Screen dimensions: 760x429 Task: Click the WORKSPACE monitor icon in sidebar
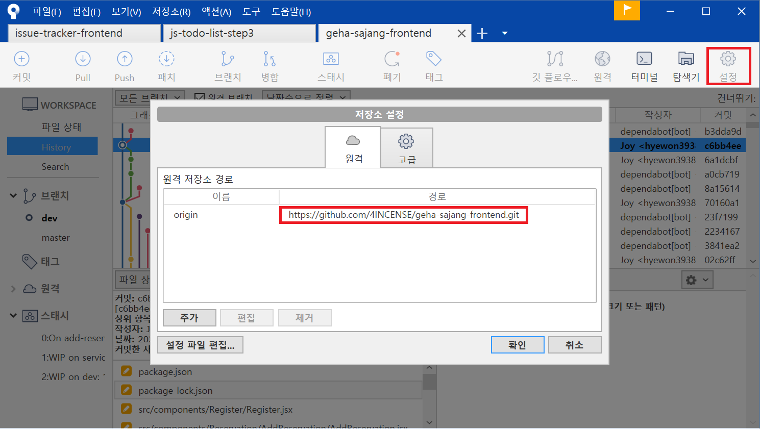click(x=30, y=105)
